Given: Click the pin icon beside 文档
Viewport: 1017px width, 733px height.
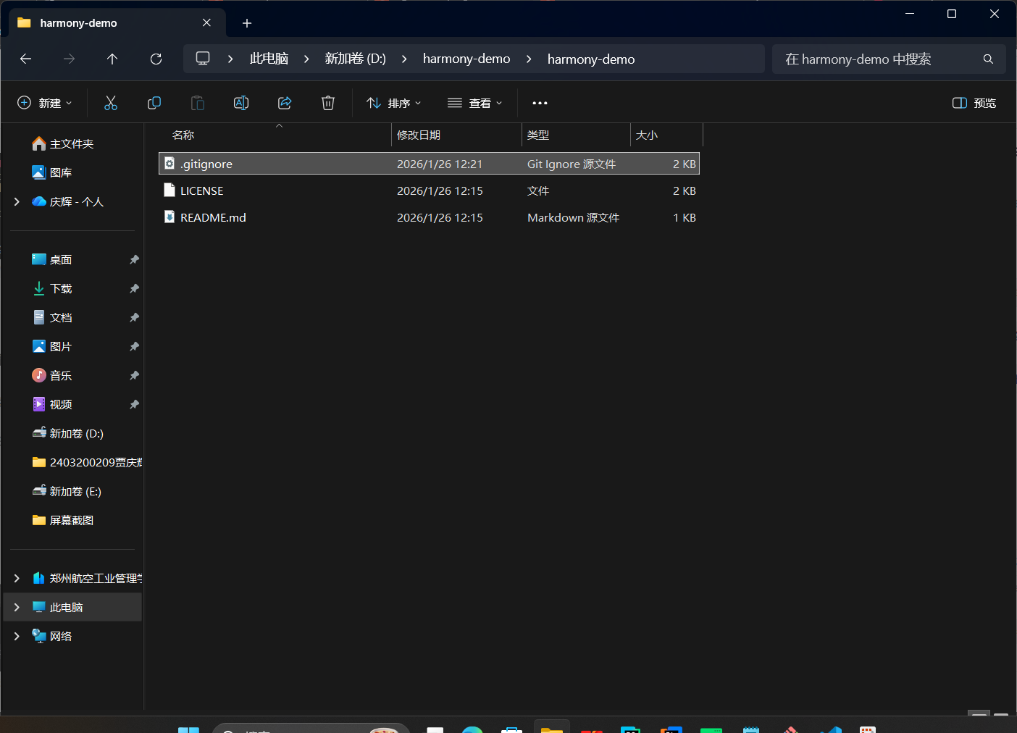Looking at the screenshot, I should (x=134, y=317).
